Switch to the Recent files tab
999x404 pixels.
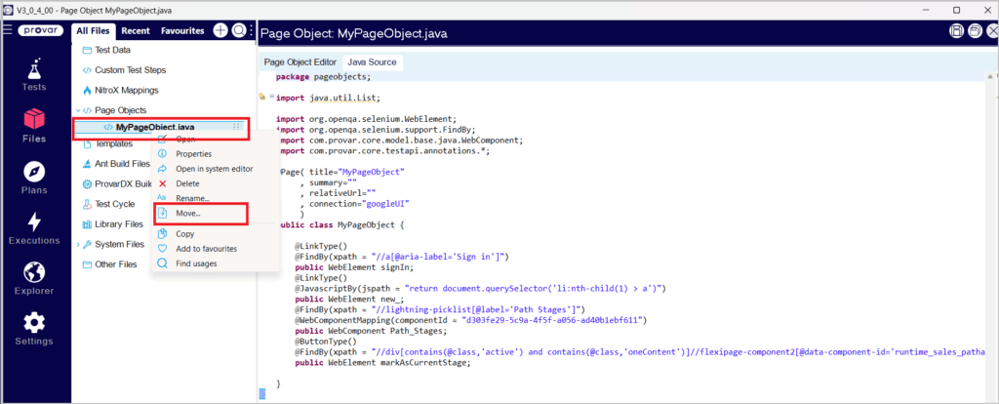point(136,31)
